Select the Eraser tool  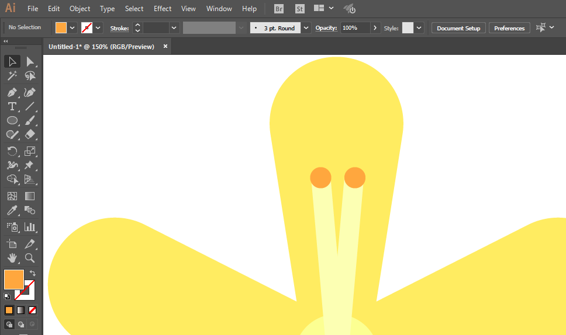30,135
